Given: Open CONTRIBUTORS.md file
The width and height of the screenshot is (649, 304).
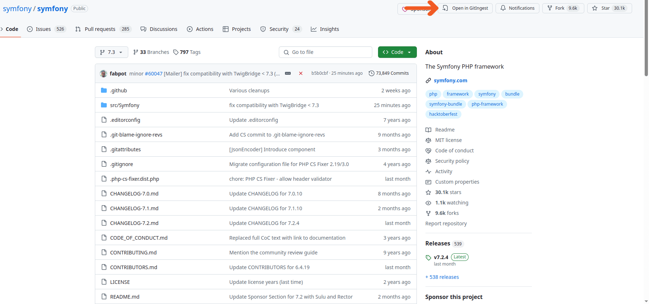Looking at the screenshot, I should point(134,267).
